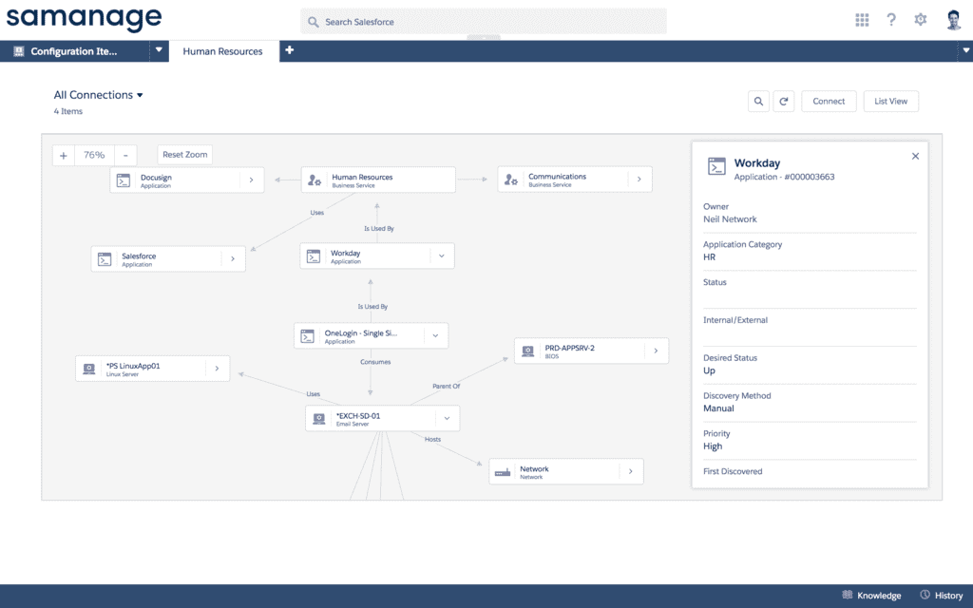Click the Configuration Items tab icon

(x=19, y=51)
